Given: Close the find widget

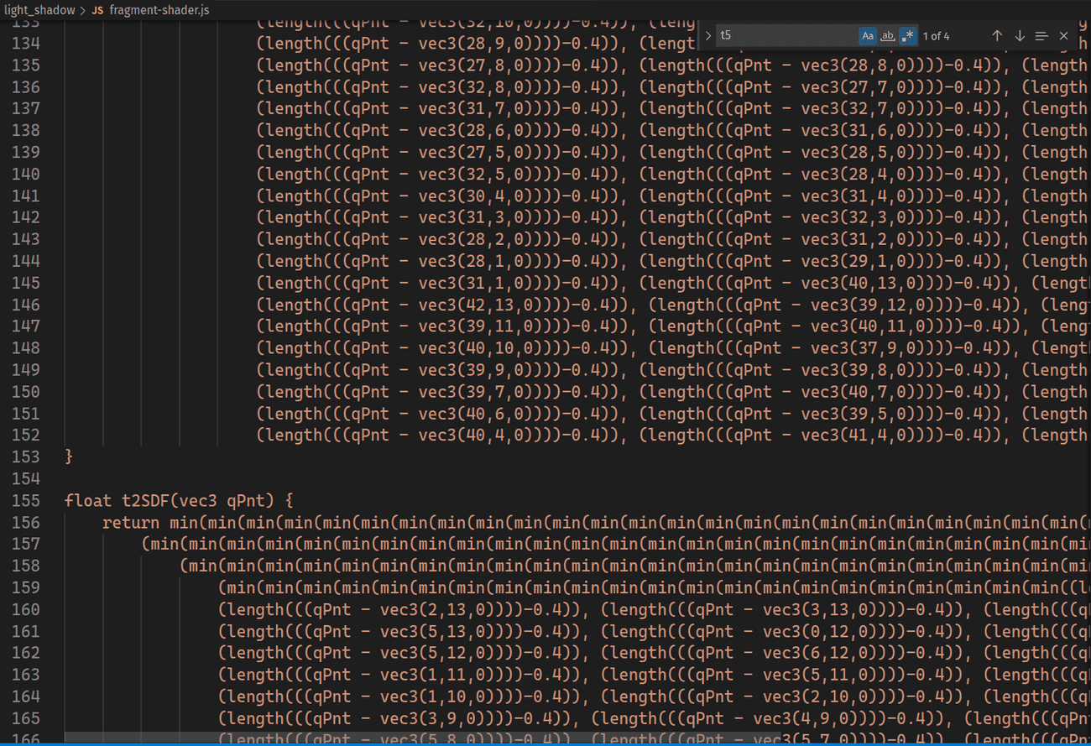Looking at the screenshot, I should 1064,36.
